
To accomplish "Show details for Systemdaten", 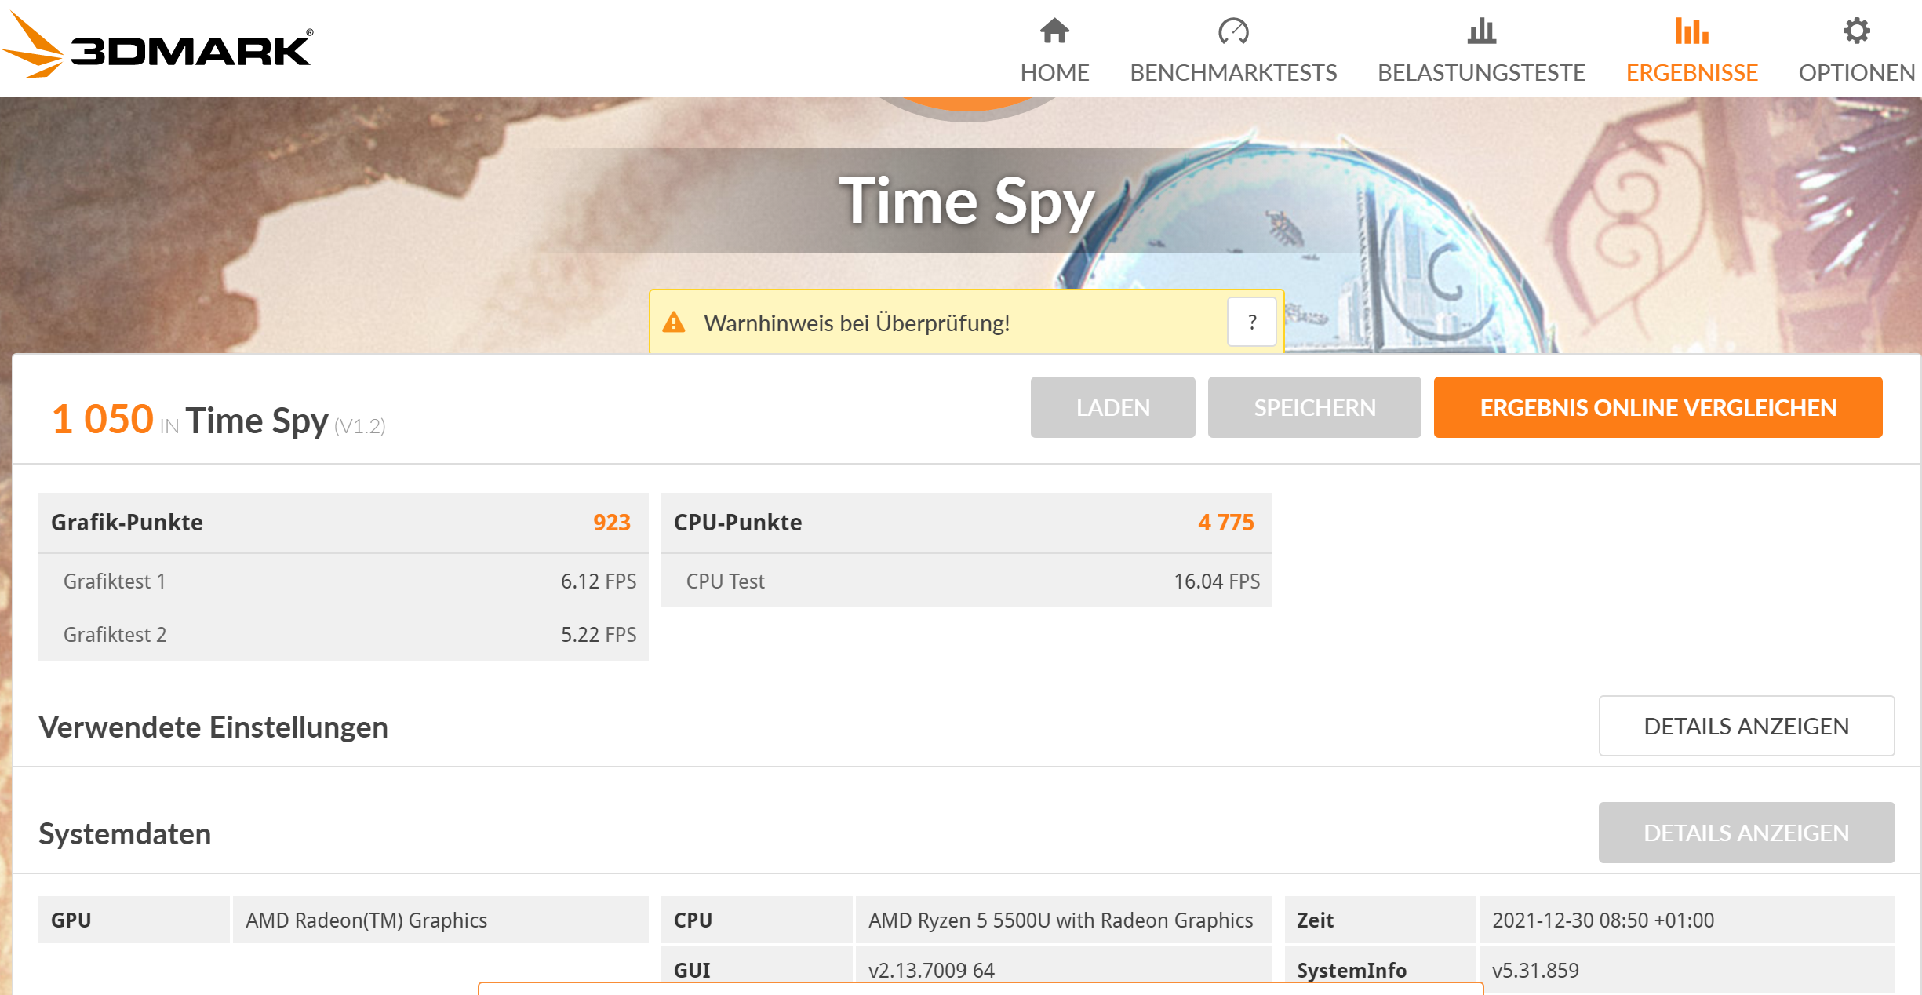I will tap(1746, 833).
